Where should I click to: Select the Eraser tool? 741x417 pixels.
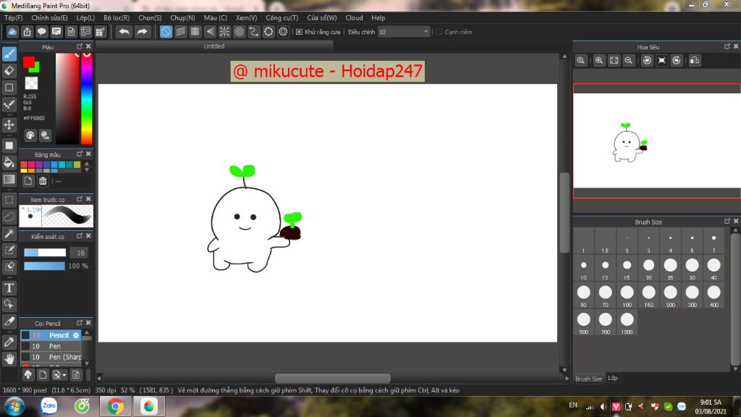coord(9,70)
